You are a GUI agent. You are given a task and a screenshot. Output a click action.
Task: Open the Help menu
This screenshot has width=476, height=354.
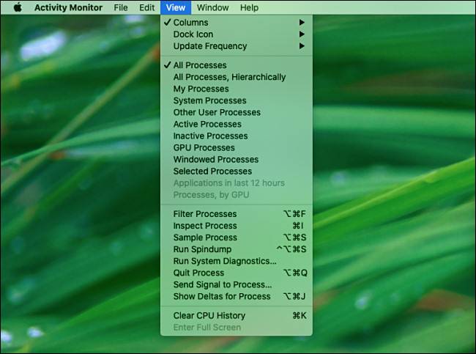(249, 7)
